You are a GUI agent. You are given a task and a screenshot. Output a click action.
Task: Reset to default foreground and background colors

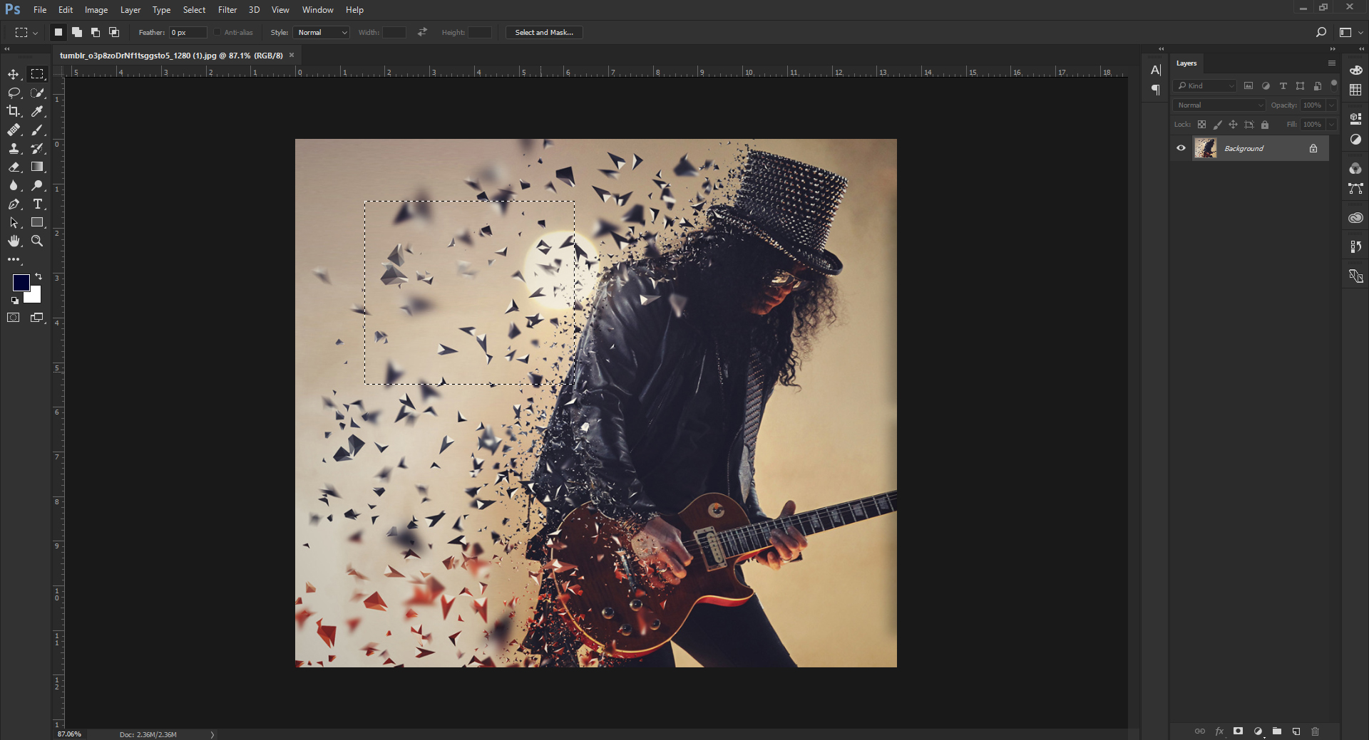click(15, 301)
